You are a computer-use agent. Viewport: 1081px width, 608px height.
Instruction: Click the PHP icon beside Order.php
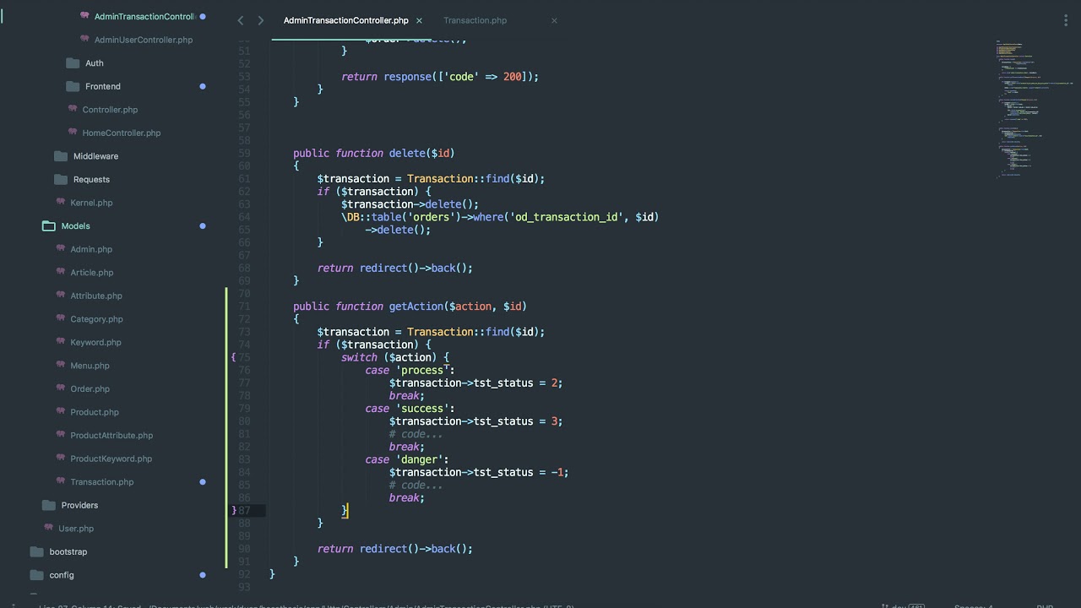tap(62, 388)
